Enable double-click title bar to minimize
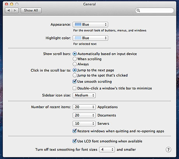179x159 pixels. (x=74, y=88)
